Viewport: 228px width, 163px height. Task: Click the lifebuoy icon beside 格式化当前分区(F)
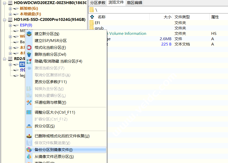[29, 48]
